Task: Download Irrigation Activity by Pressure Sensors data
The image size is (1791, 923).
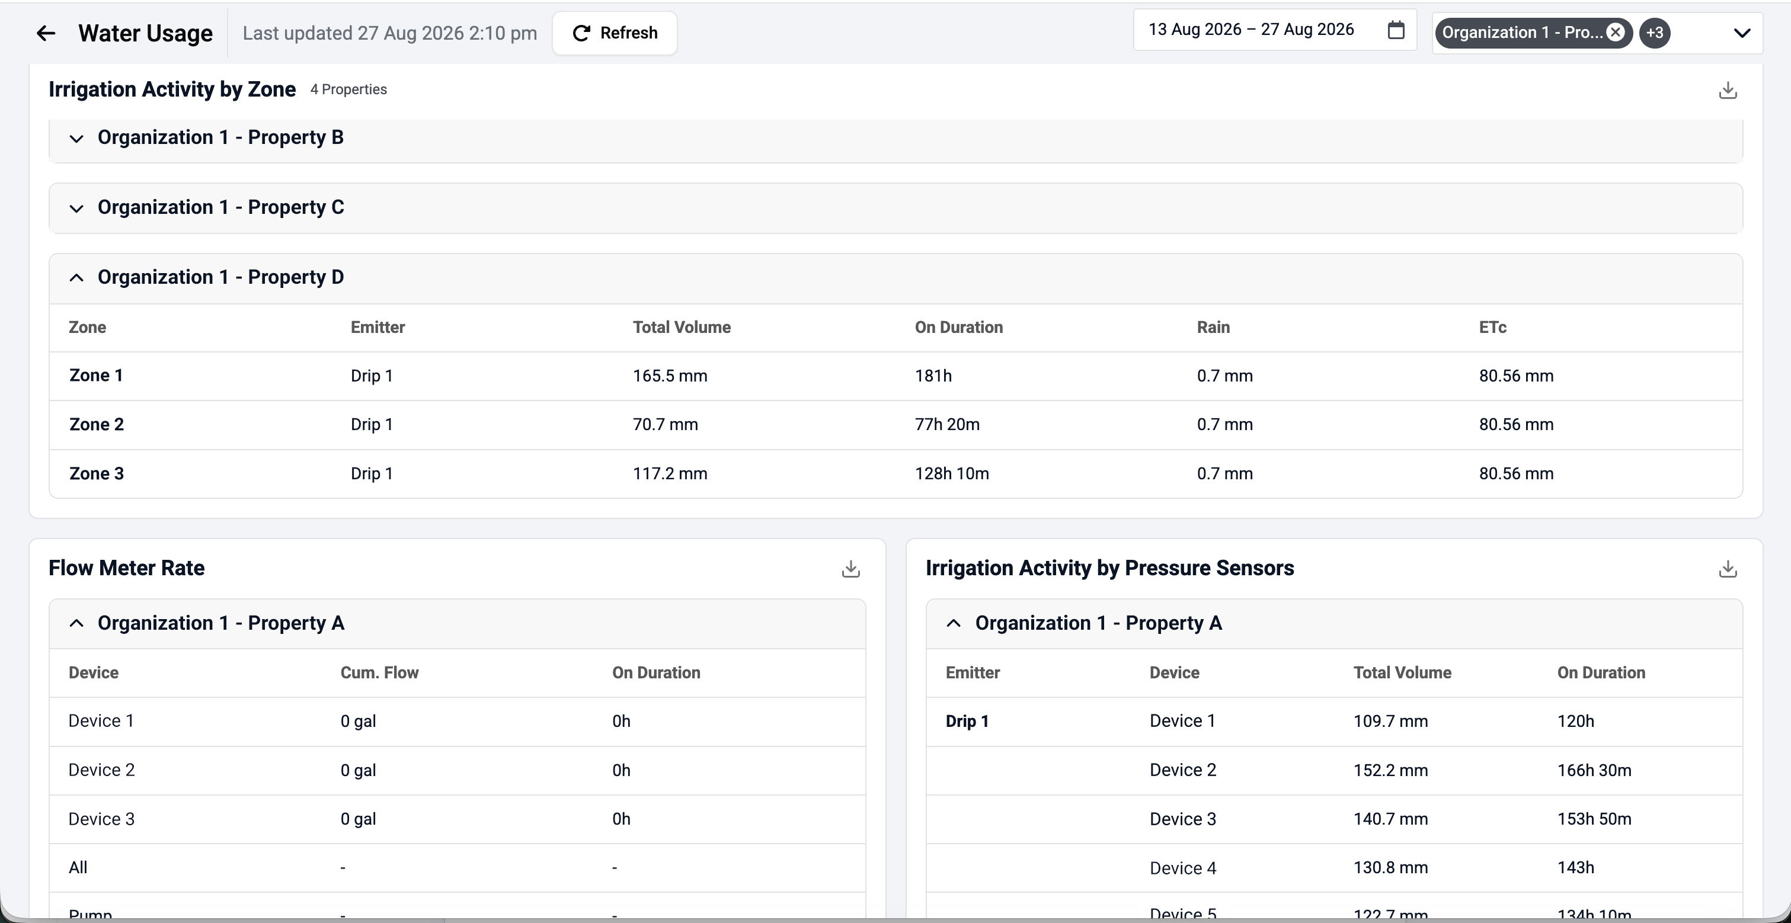Action: [x=1728, y=569]
